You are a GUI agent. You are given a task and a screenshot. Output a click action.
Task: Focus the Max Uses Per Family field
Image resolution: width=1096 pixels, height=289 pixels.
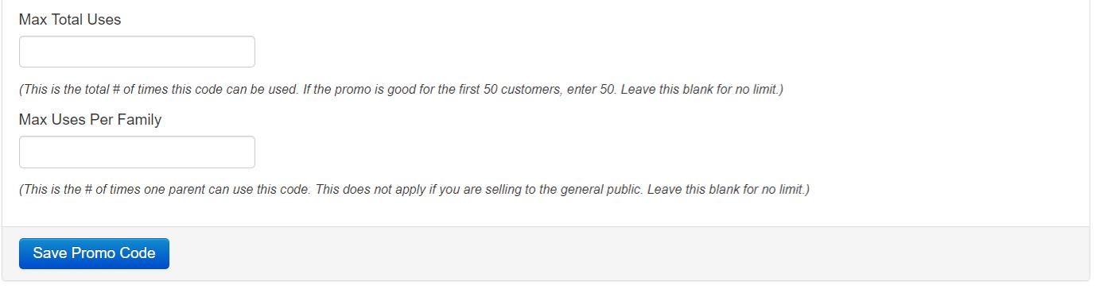coord(137,152)
